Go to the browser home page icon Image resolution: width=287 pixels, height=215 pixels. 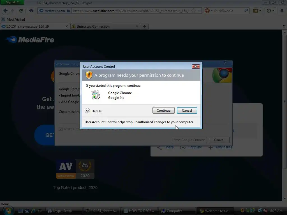pyautogui.click(x=31, y=11)
